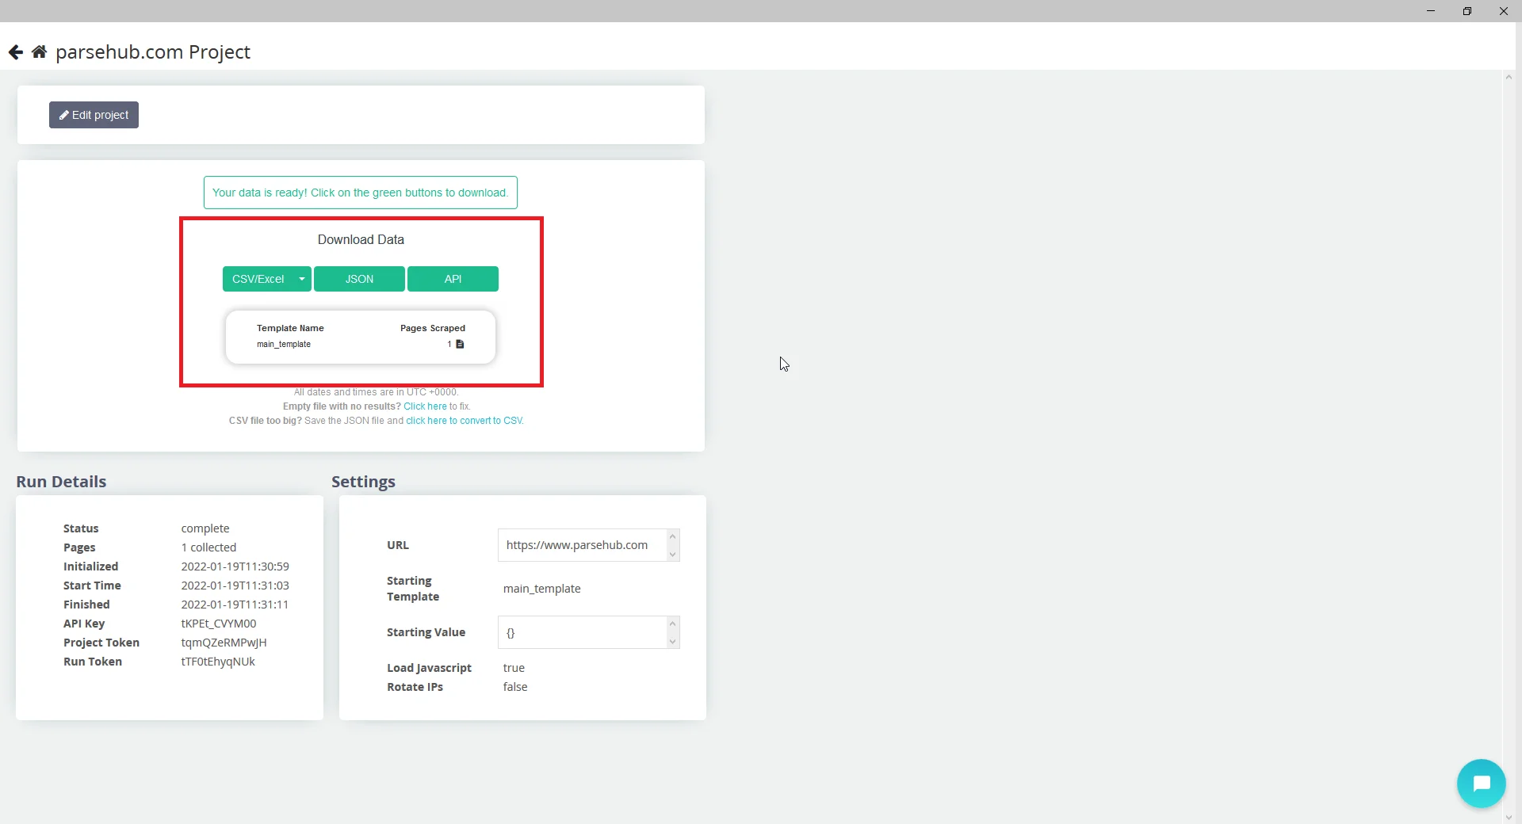
Task: Click the Finished timestamp 2022-01-19T11:31:11
Action: pos(235,605)
